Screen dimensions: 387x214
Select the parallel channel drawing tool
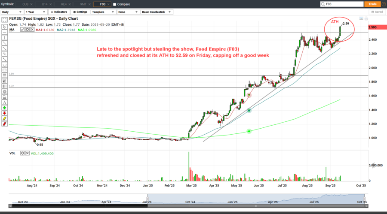(x=4, y=54)
